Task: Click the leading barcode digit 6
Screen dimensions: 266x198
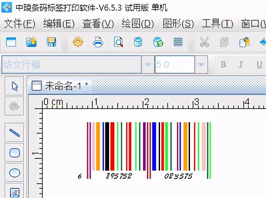Action: click(x=80, y=176)
